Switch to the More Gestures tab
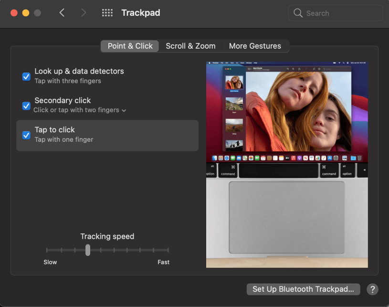This screenshot has width=389, height=307. pos(255,46)
